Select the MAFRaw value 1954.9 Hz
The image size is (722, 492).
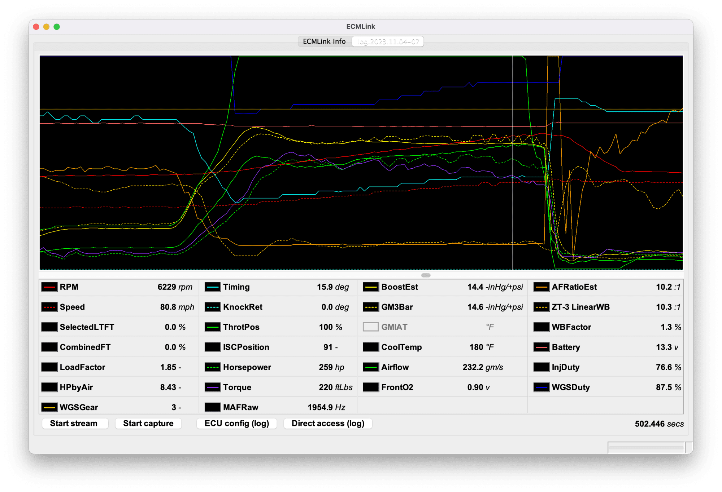click(326, 407)
